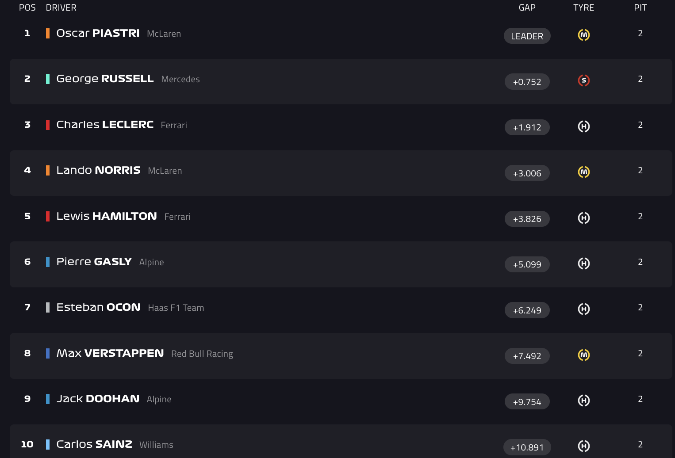This screenshot has height=458, width=675.
Task: Open Max VERSTAPPEN driver entry
Action: pyautogui.click(x=110, y=353)
